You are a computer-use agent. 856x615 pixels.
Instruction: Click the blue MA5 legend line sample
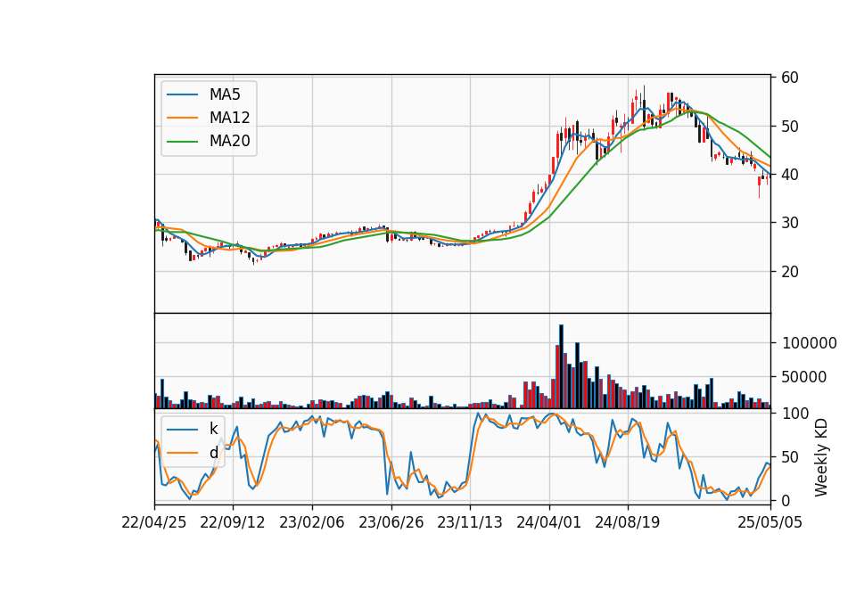tap(182, 94)
